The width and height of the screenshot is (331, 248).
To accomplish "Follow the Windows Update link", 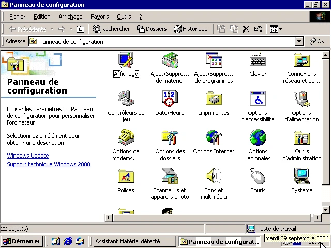I will click(x=28, y=156).
